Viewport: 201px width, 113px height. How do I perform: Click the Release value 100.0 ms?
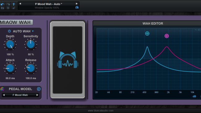tap(31, 78)
